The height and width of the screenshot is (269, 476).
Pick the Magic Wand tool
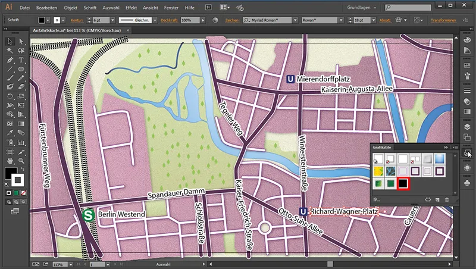[x=10, y=51]
